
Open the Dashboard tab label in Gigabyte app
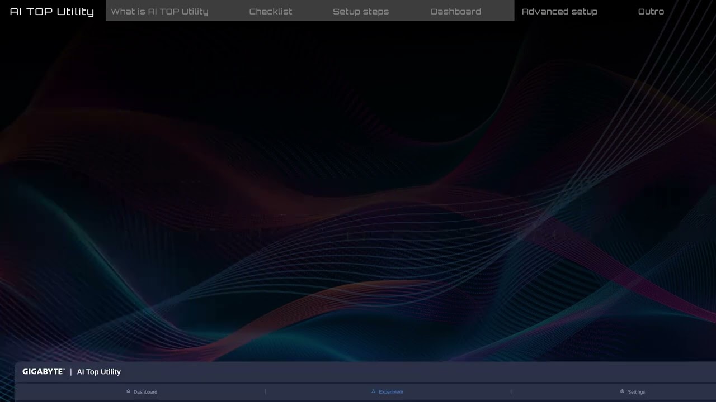[145, 392]
